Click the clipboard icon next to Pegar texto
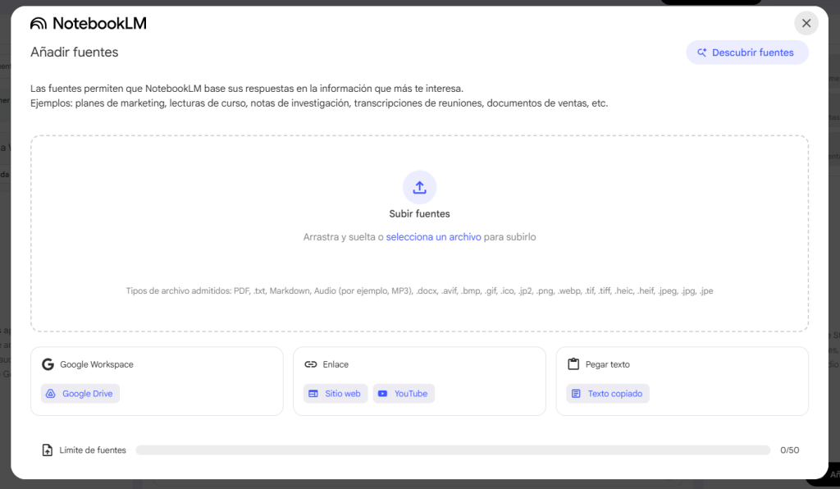Image resolution: width=840 pixels, height=489 pixels. tap(573, 363)
